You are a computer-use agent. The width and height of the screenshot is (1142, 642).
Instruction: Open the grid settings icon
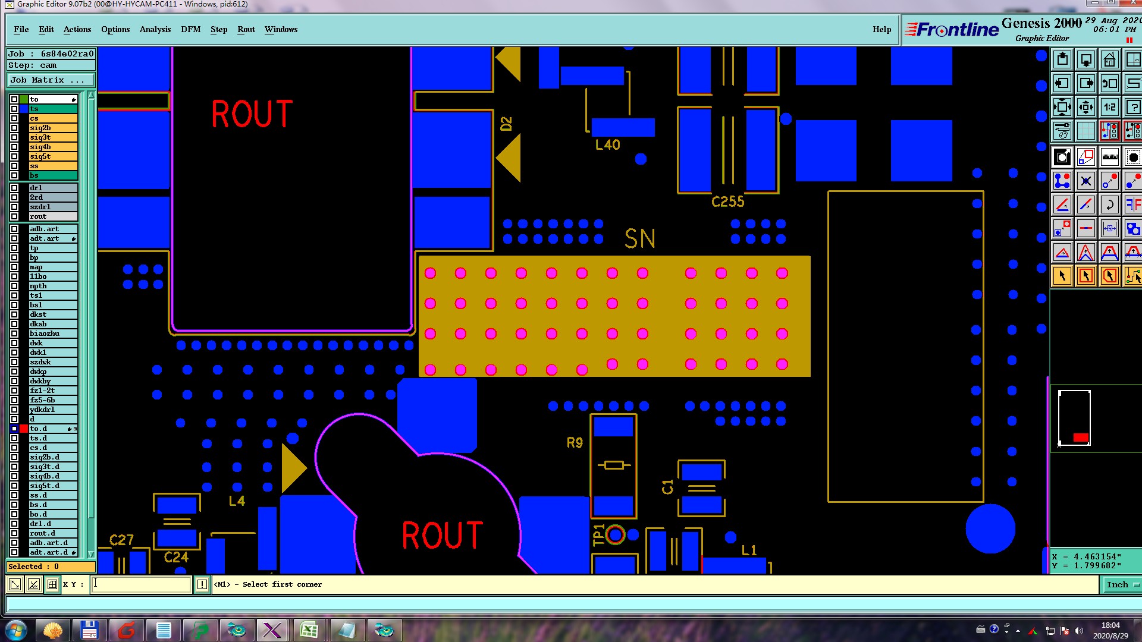(1086, 131)
